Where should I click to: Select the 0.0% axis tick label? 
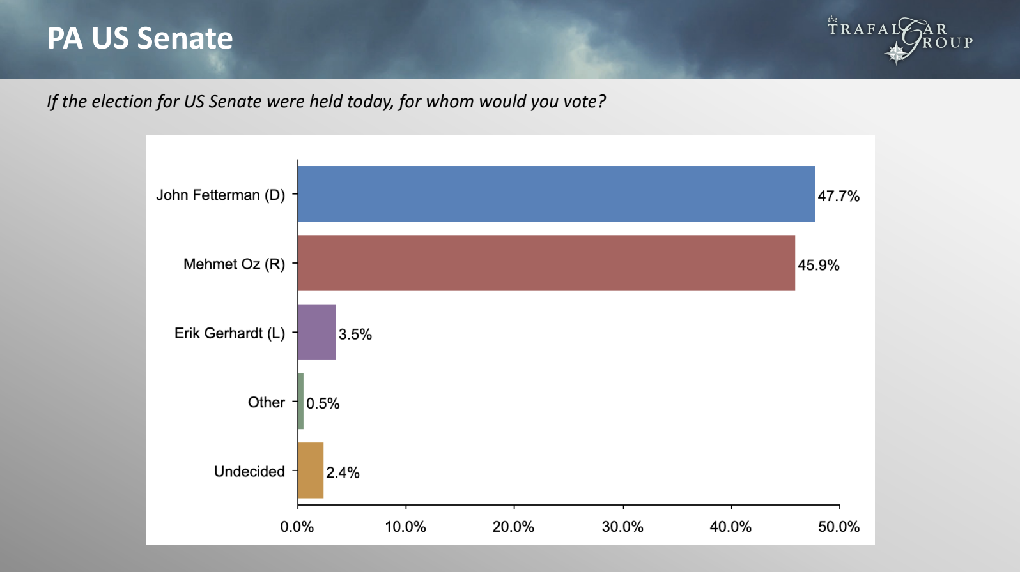pos(297,527)
